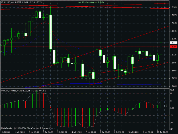Click the 7 Jul 20:00 time label

coord(105,132)
